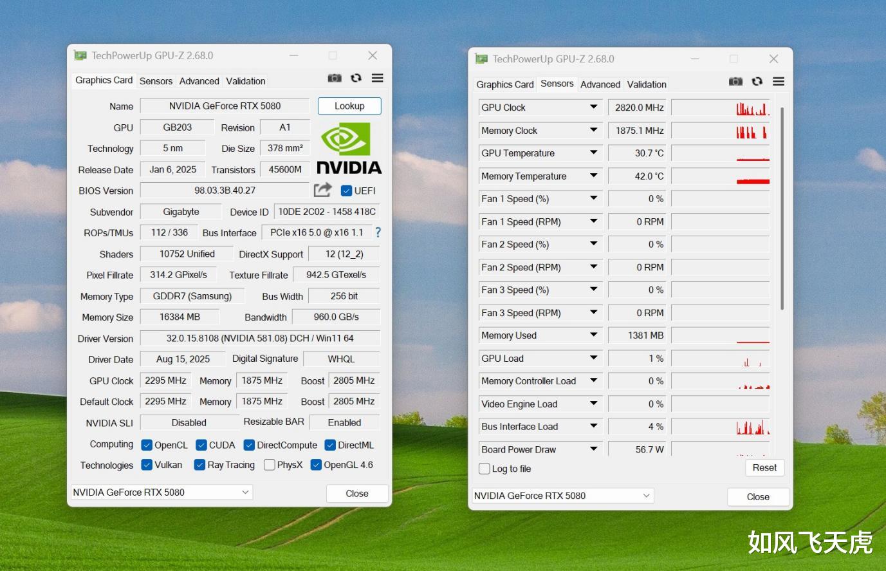Check the PhysX checkbox
This screenshot has height=571, width=886.
click(270, 465)
